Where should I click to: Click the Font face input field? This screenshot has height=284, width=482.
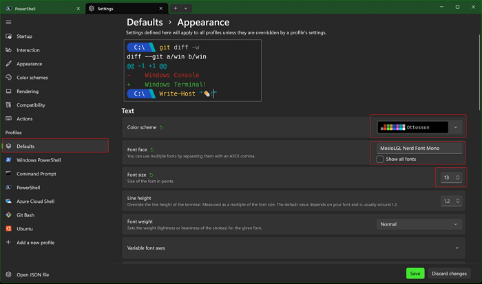click(419, 148)
